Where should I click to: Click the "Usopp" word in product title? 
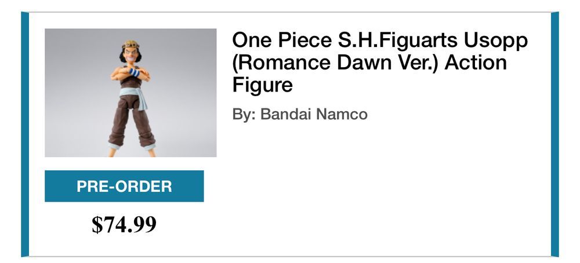coord(495,40)
